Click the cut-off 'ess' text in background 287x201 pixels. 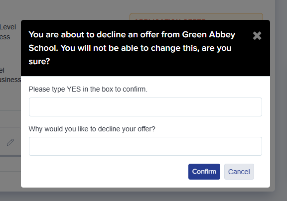pyautogui.click(x=5, y=37)
